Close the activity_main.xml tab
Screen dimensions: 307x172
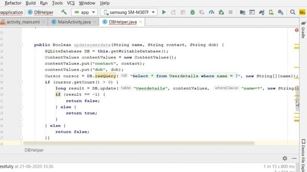click(44, 22)
